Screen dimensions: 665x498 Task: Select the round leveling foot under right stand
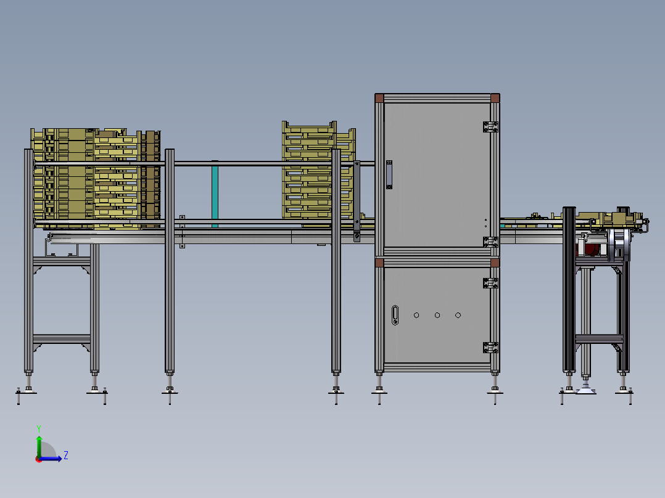[x=585, y=388]
